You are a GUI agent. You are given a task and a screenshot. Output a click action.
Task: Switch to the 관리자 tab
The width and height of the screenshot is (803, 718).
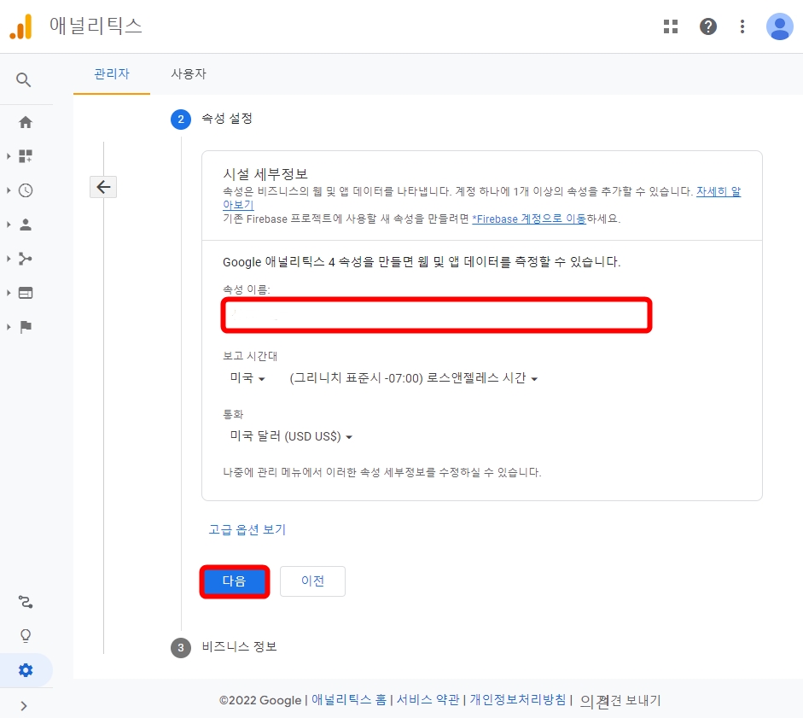(x=112, y=73)
